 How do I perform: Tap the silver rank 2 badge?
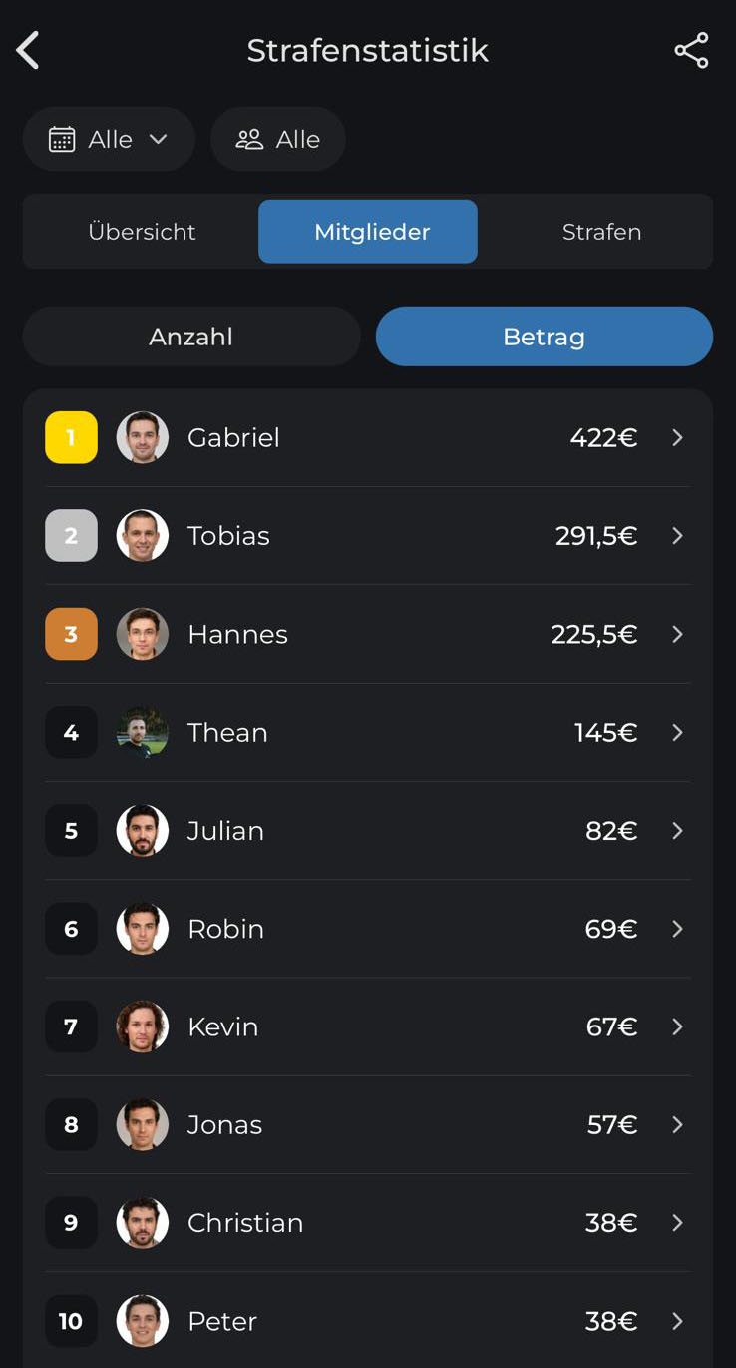click(x=71, y=535)
